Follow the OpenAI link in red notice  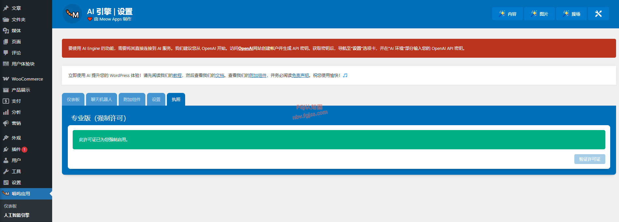click(245, 48)
